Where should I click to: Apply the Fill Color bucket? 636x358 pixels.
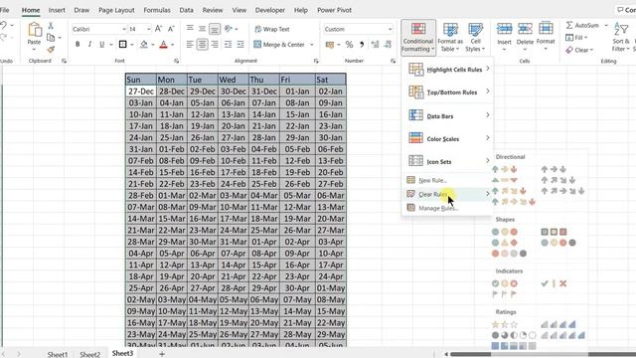144,44
